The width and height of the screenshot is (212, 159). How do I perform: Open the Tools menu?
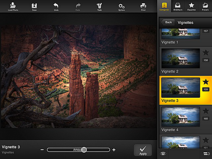pos(99,7)
